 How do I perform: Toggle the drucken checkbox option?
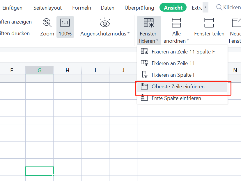[15, 33]
